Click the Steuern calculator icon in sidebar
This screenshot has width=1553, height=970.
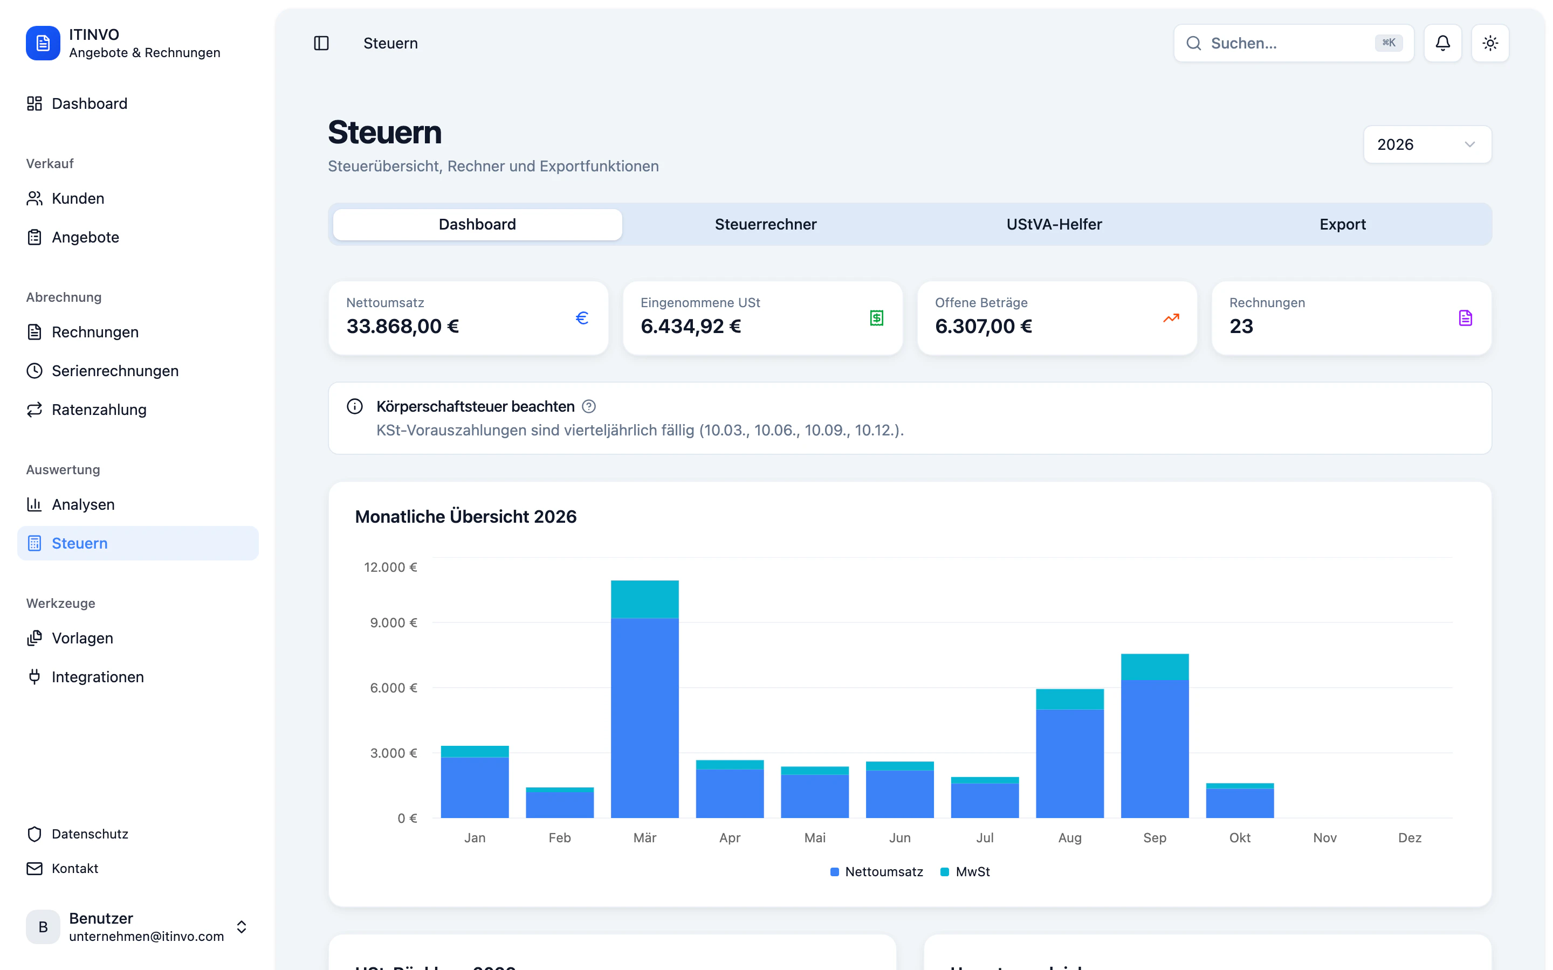tap(35, 543)
